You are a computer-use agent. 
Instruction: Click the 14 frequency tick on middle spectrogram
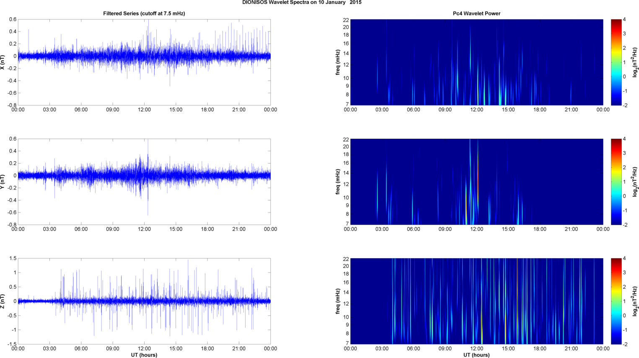tap(346, 173)
